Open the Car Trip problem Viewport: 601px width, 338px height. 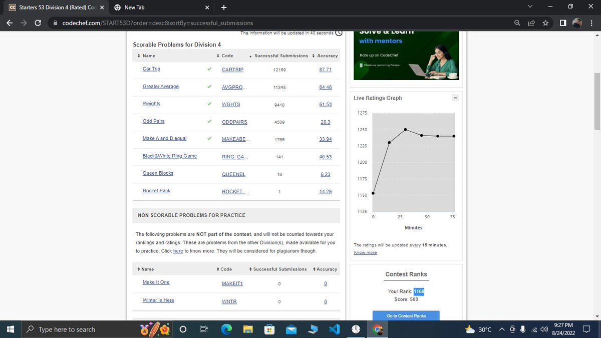[x=151, y=69]
